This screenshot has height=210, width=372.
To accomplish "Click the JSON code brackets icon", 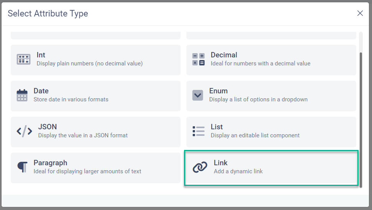I will pyautogui.click(x=25, y=131).
